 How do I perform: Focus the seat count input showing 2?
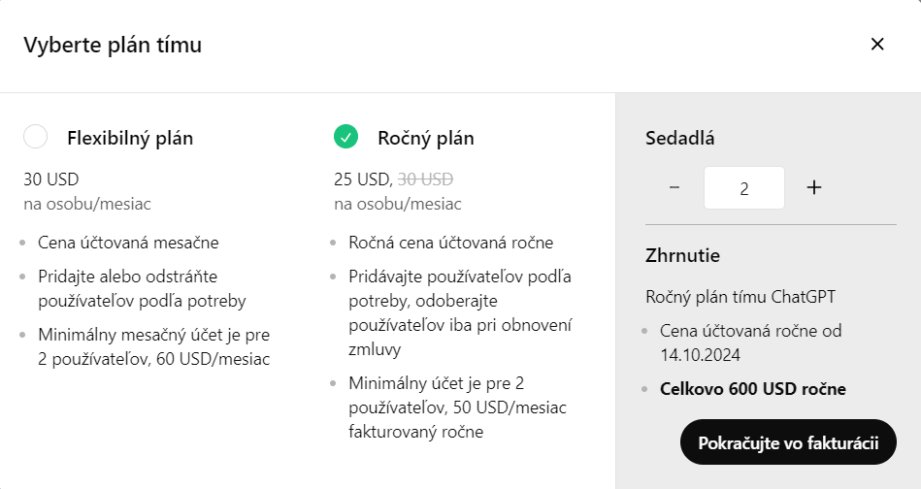coord(744,188)
